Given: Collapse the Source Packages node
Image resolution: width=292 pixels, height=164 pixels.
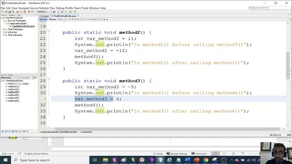Looking at the screenshot, I should [x=4, y=20].
